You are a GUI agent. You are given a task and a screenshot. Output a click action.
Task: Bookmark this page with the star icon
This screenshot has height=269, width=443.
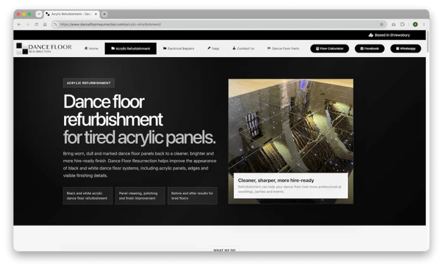click(382, 25)
